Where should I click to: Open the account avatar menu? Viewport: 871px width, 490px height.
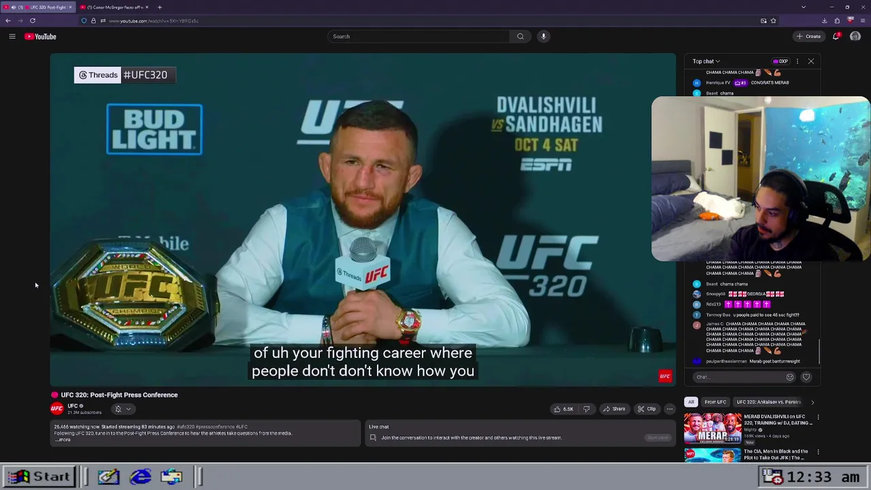855,36
